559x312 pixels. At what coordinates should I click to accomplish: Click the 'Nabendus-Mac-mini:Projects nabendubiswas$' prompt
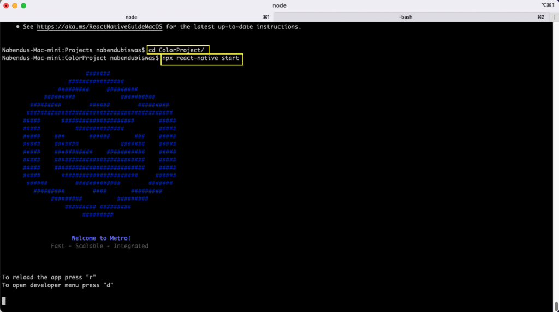(x=74, y=50)
